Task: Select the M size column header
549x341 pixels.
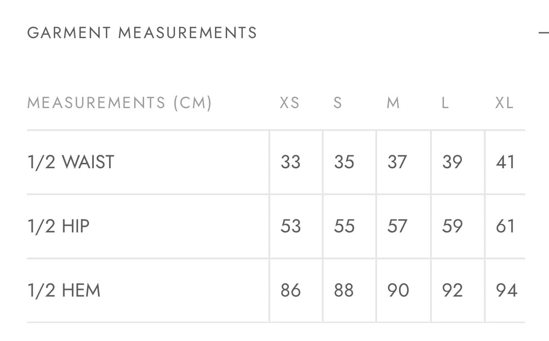Action: pyautogui.click(x=393, y=103)
